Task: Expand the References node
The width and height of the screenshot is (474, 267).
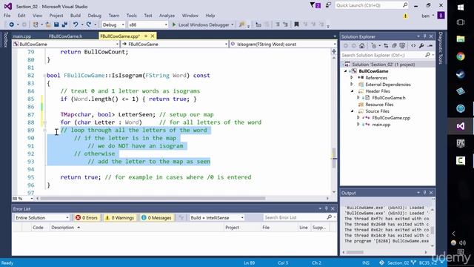Action: [352, 78]
